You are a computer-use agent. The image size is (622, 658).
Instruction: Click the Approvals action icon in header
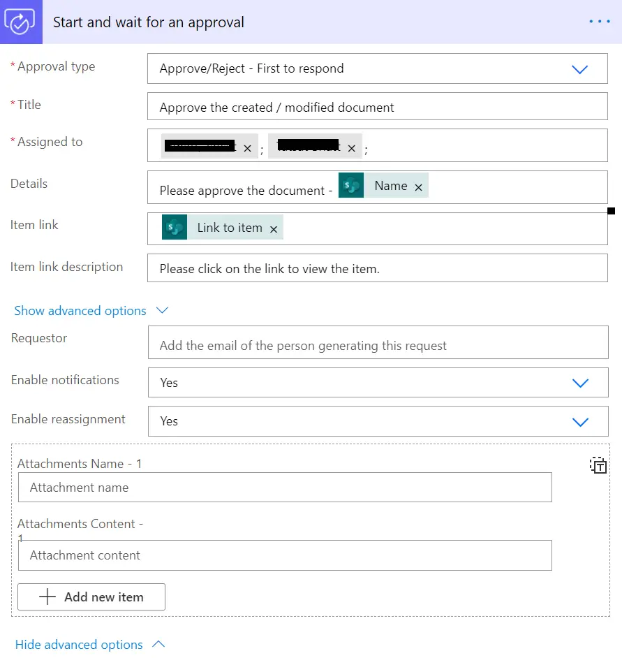pyautogui.click(x=20, y=22)
